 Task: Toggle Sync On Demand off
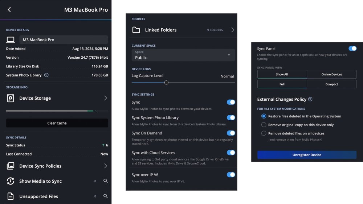tap(231, 133)
